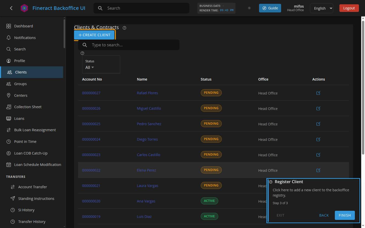This screenshot has width=365, height=228.
Task: Toggle the light/dark theme sun icon
Action: click(x=249, y=8)
